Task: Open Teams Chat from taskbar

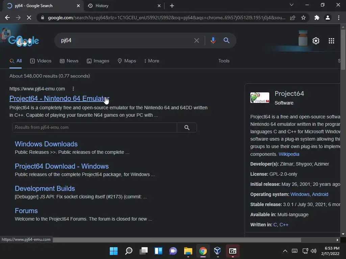Action: [x=173, y=251]
